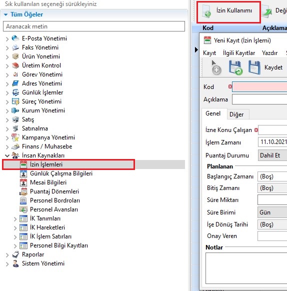Open the Puantaj Durumu dropdown
Viewport: 287px width, 291px height.
[272, 155]
